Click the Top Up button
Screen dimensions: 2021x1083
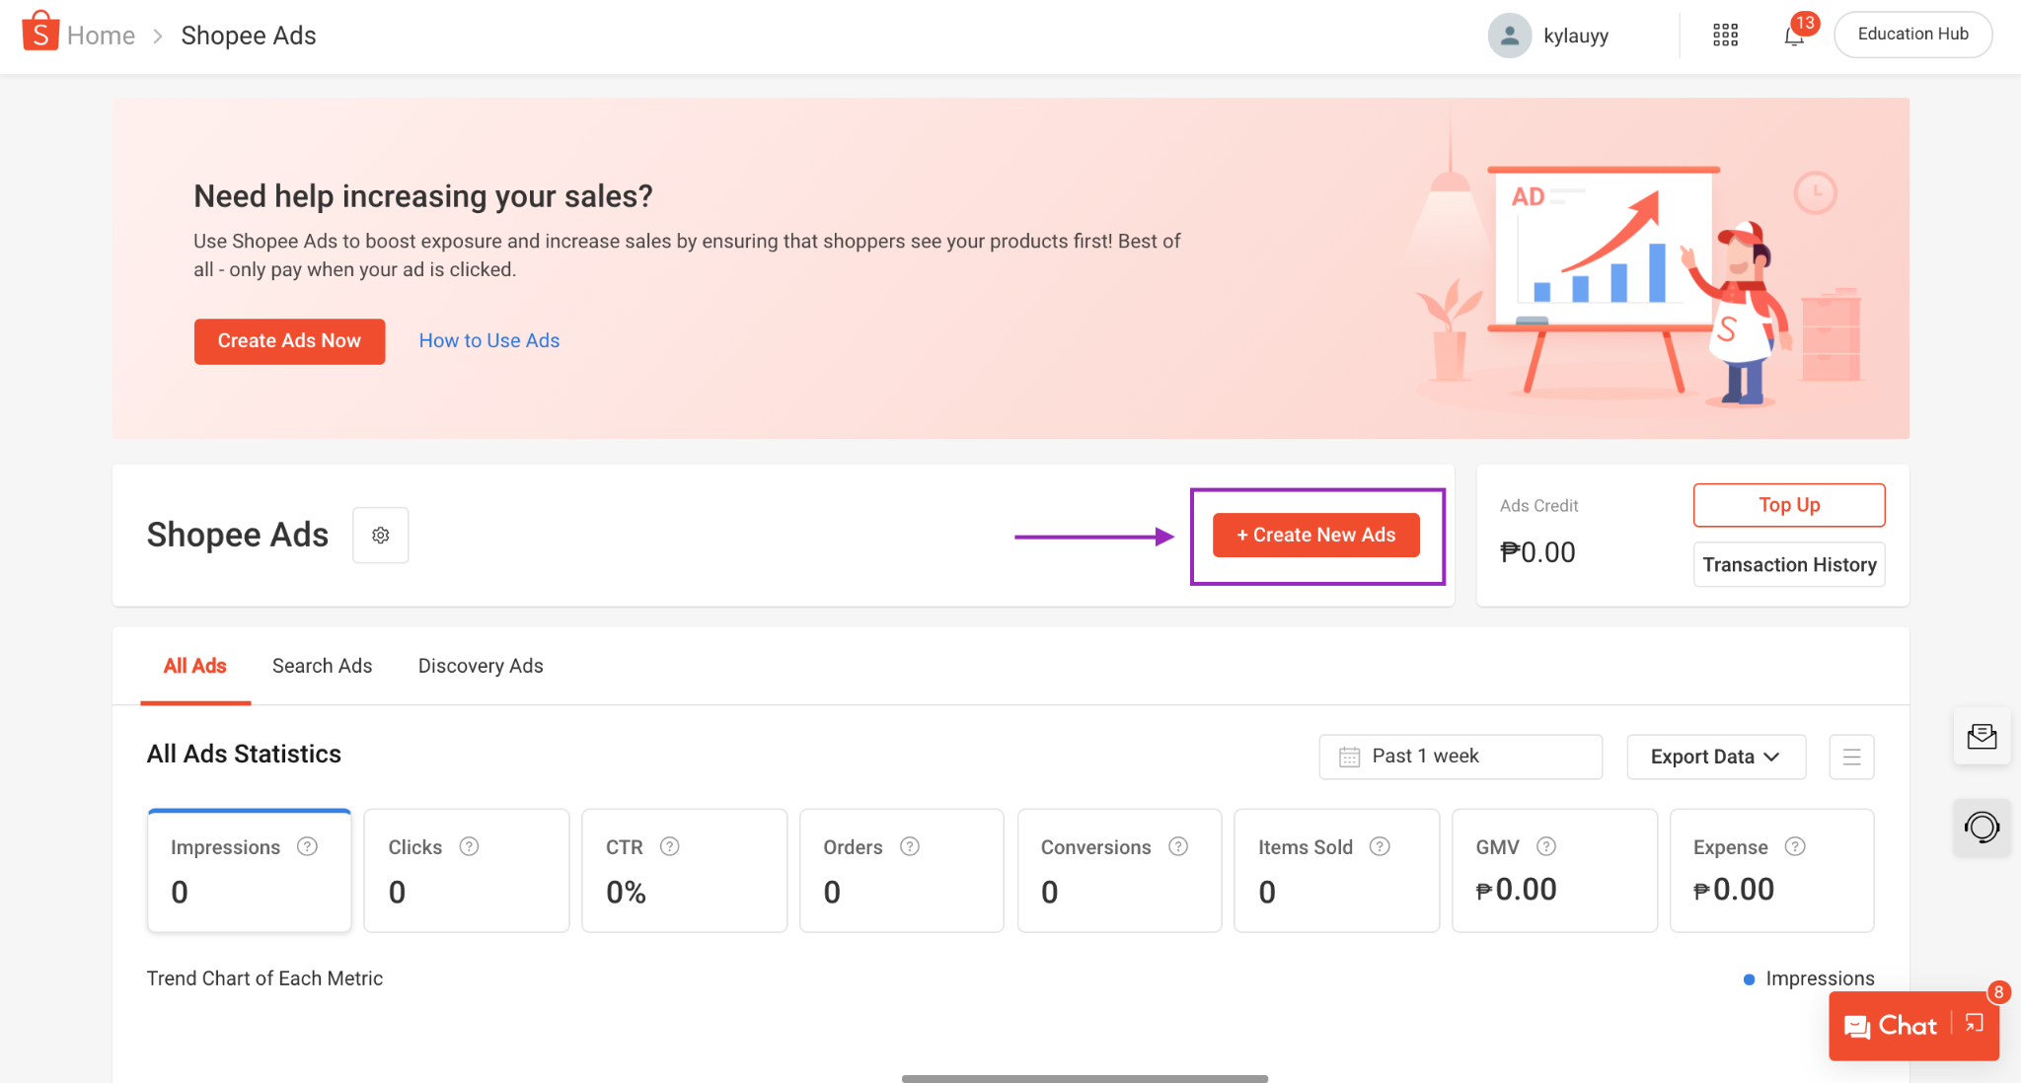pos(1789,505)
